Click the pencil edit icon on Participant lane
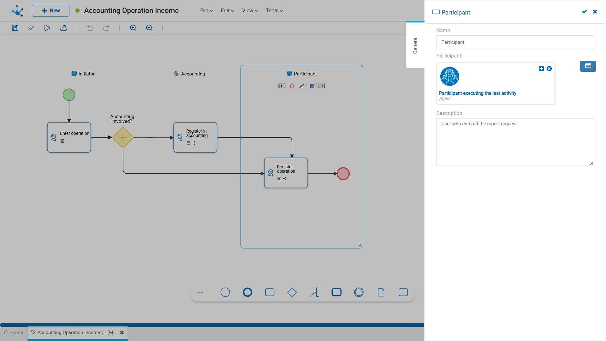This screenshot has height=341, width=606. [x=302, y=86]
